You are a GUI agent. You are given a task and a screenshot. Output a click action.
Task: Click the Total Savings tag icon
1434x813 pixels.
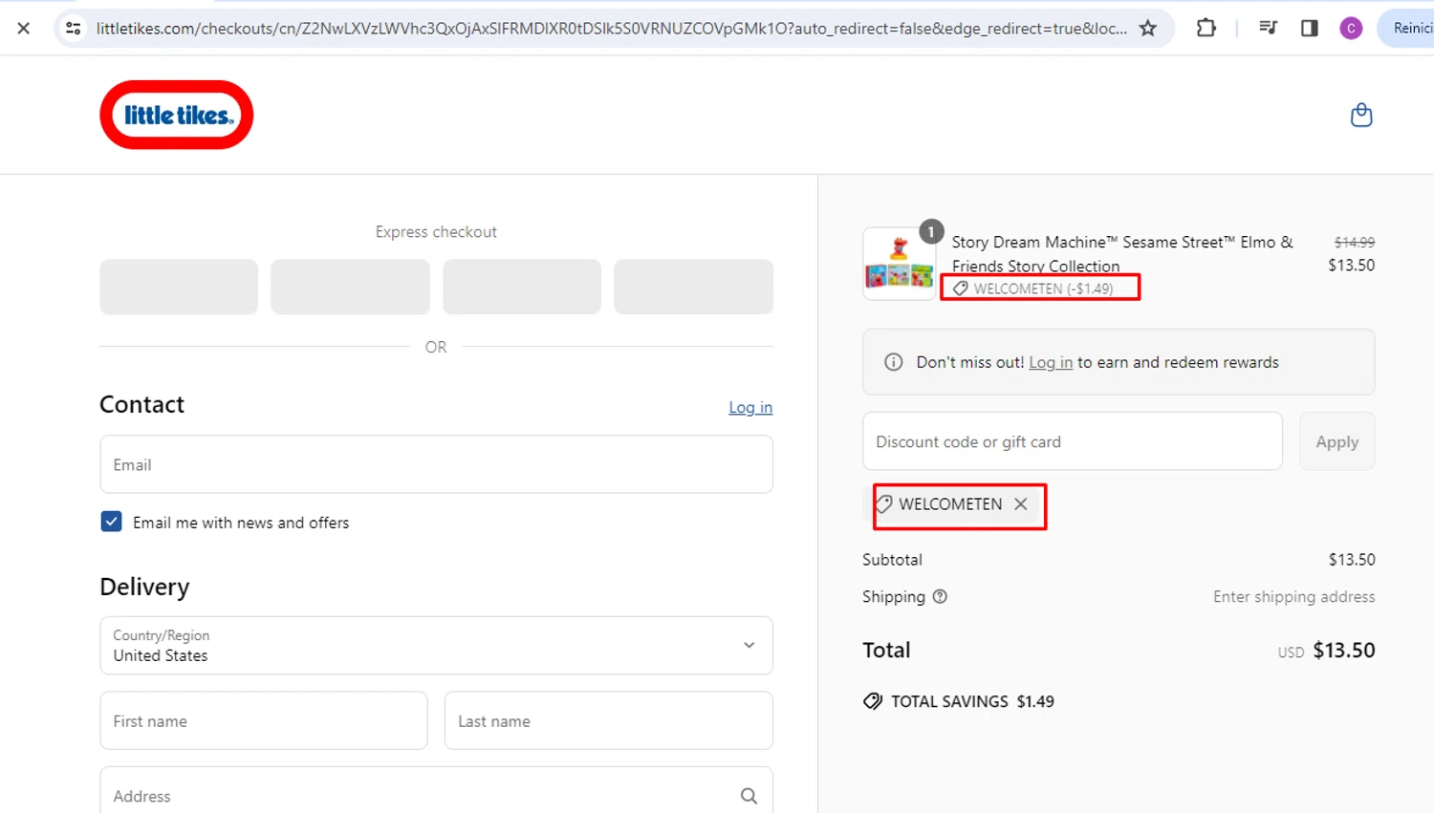[x=873, y=701]
